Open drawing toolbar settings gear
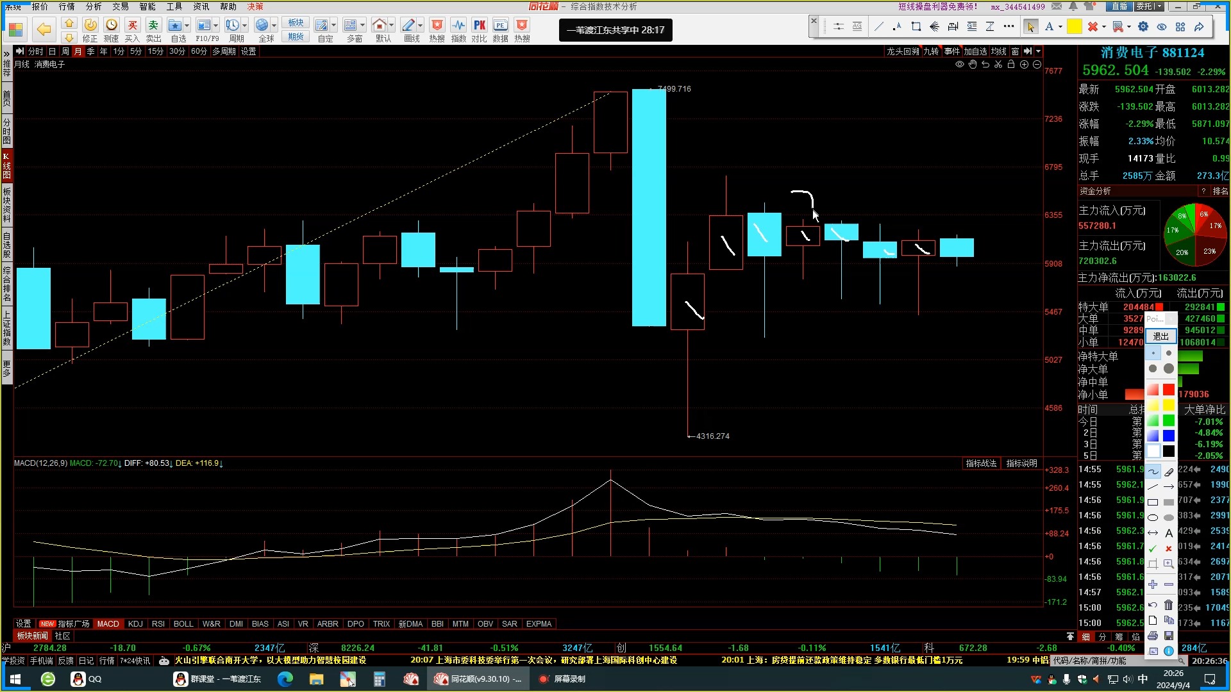1231x692 pixels. point(1143,26)
